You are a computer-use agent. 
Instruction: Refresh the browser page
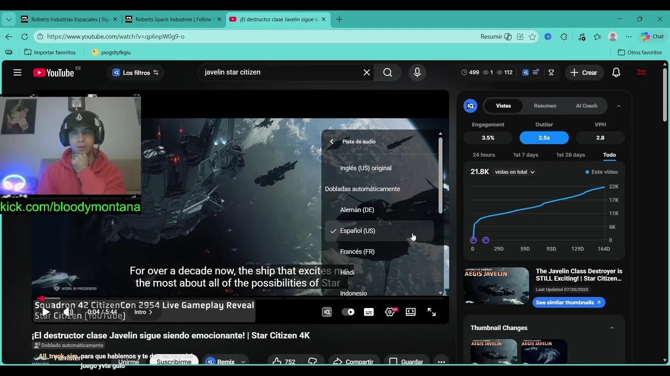24,37
